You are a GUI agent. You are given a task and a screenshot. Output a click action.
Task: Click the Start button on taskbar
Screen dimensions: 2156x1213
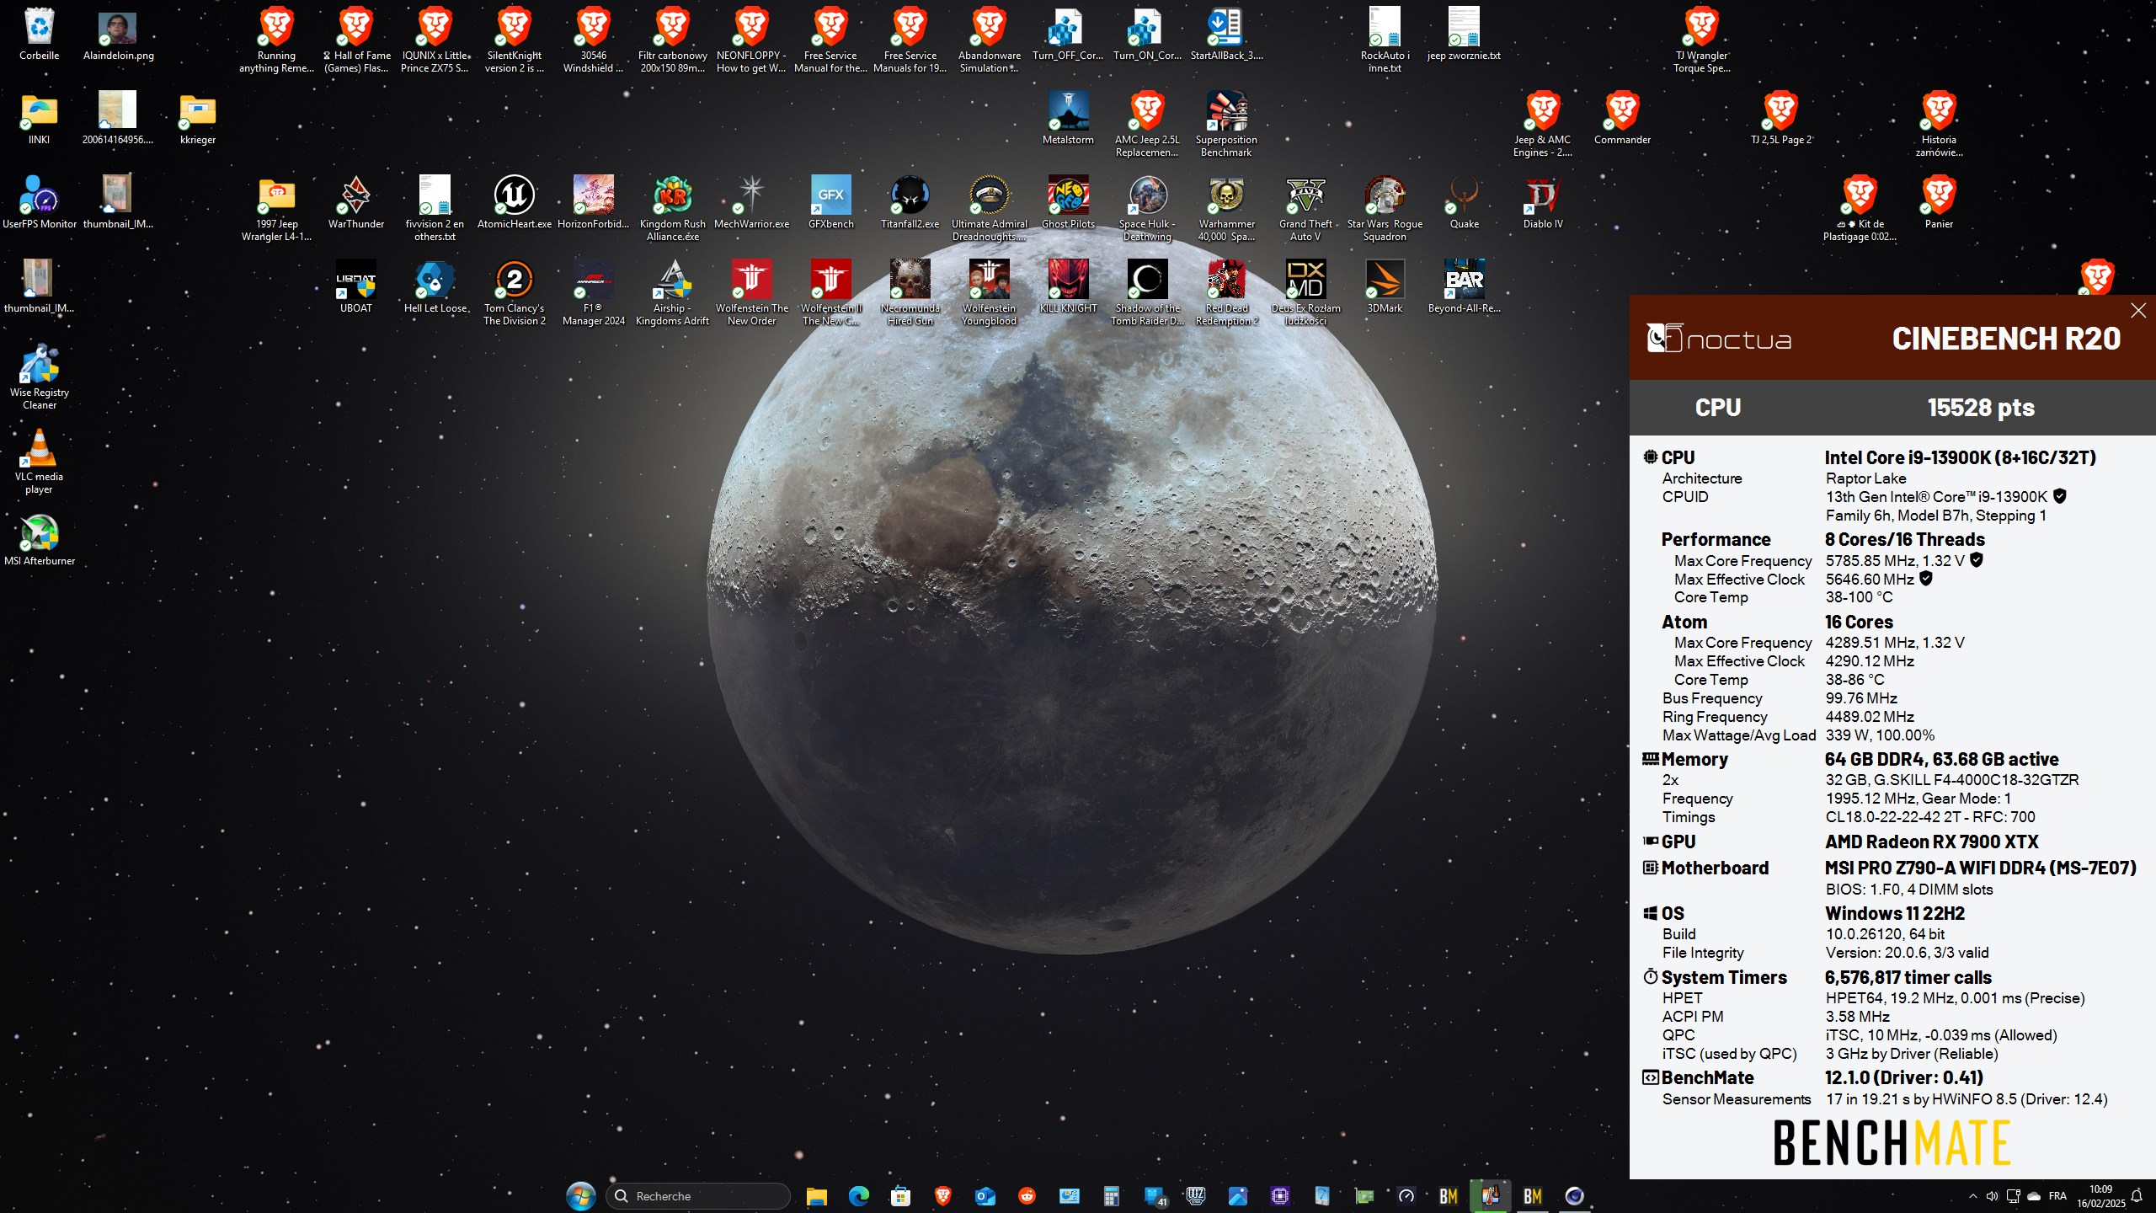pyautogui.click(x=581, y=1196)
